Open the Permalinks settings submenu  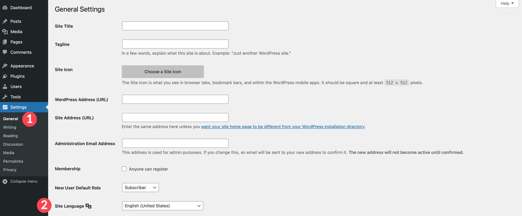(13, 161)
